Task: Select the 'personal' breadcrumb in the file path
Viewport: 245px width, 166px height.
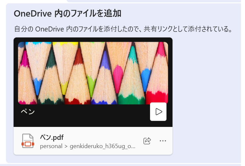Action: point(51,146)
